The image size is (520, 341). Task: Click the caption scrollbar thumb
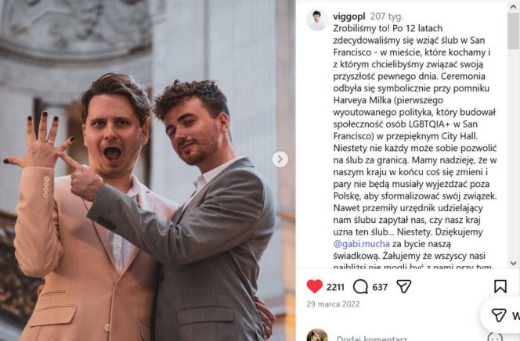tap(514, 31)
